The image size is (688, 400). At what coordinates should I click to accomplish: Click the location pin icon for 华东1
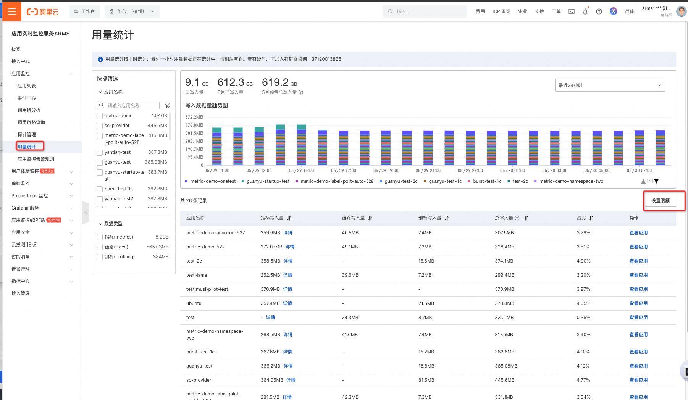coord(112,11)
